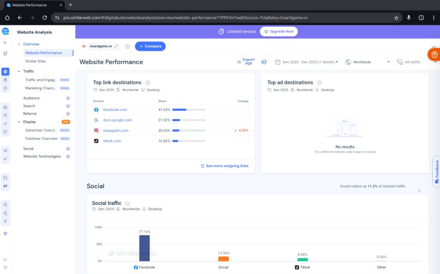Click the pencil edit icon beside boardgame.vn
This screenshot has height=274, width=440.
pos(116,46)
